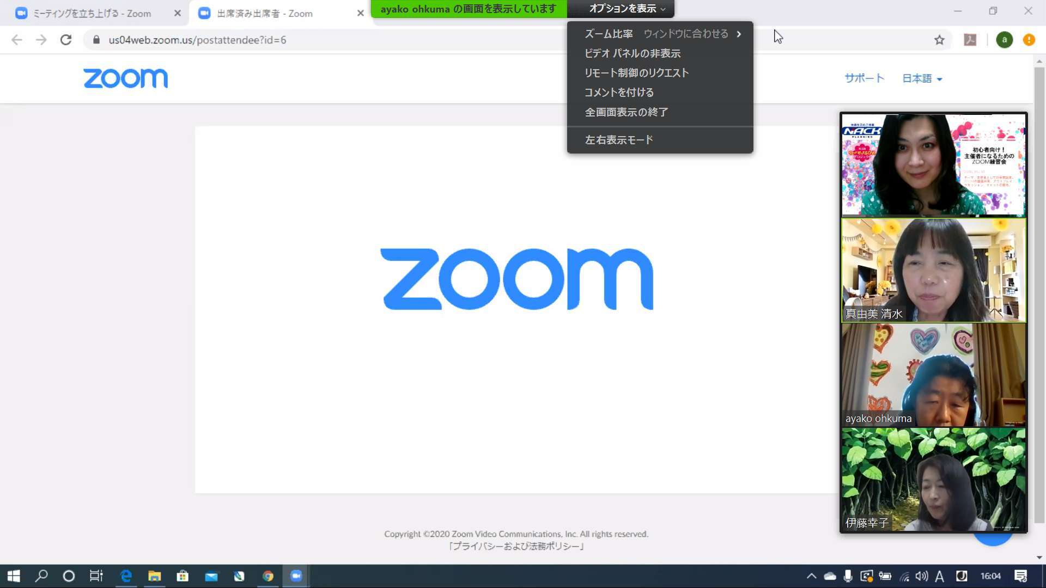
Task: Launch Chrome from the taskbar
Action: click(267, 576)
